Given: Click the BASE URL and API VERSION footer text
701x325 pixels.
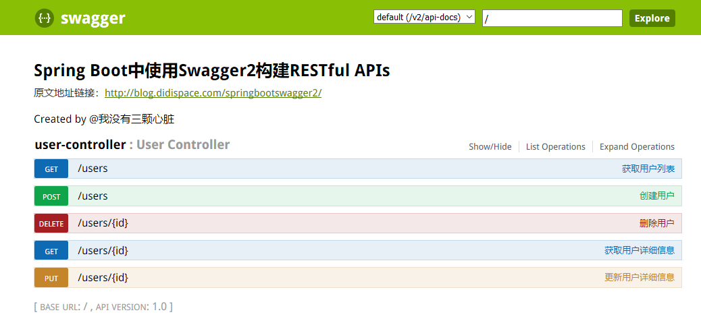Looking at the screenshot, I should [103, 307].
